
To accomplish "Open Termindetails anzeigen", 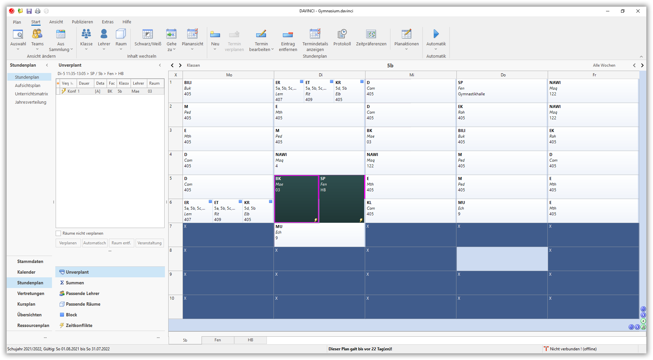I will coord(315,34).
